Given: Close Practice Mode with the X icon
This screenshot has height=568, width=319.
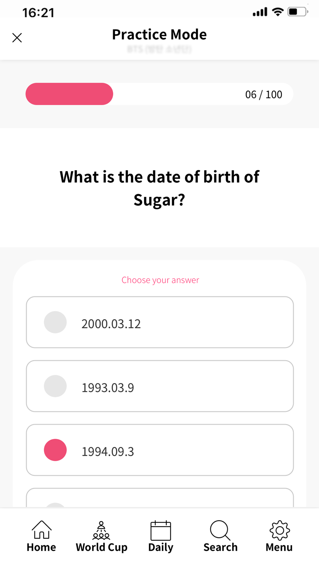Looking at the screenshot, I should coord(17,38).
